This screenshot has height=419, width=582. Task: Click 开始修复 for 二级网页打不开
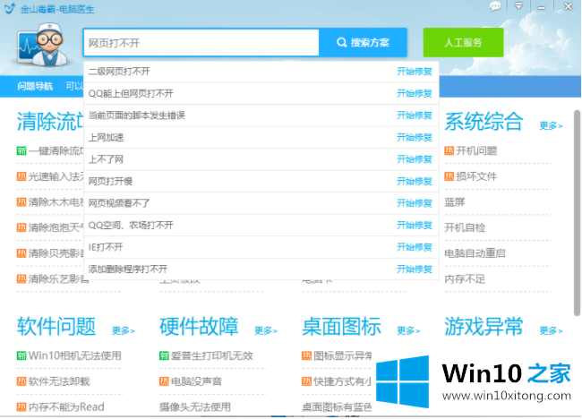(x=415, y=72)
